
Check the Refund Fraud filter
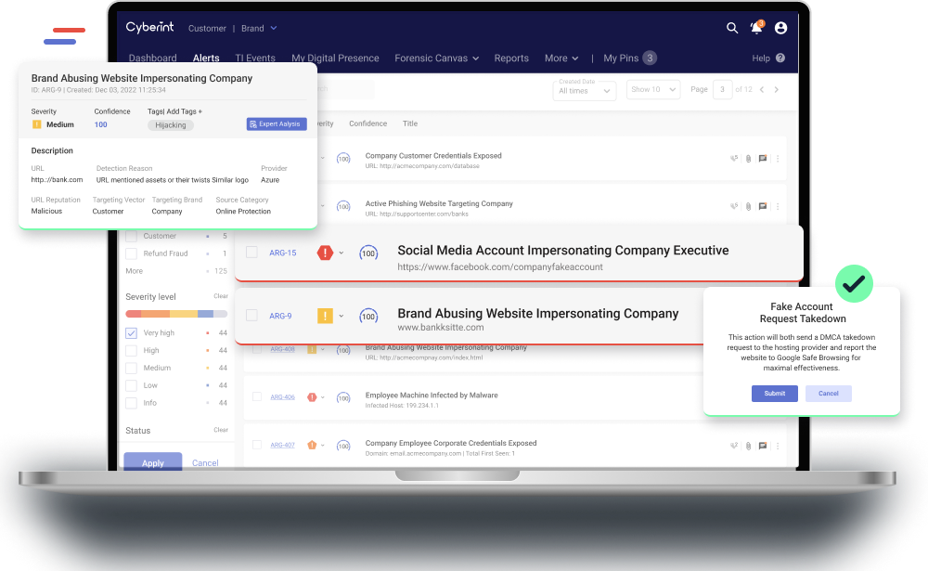132,253
